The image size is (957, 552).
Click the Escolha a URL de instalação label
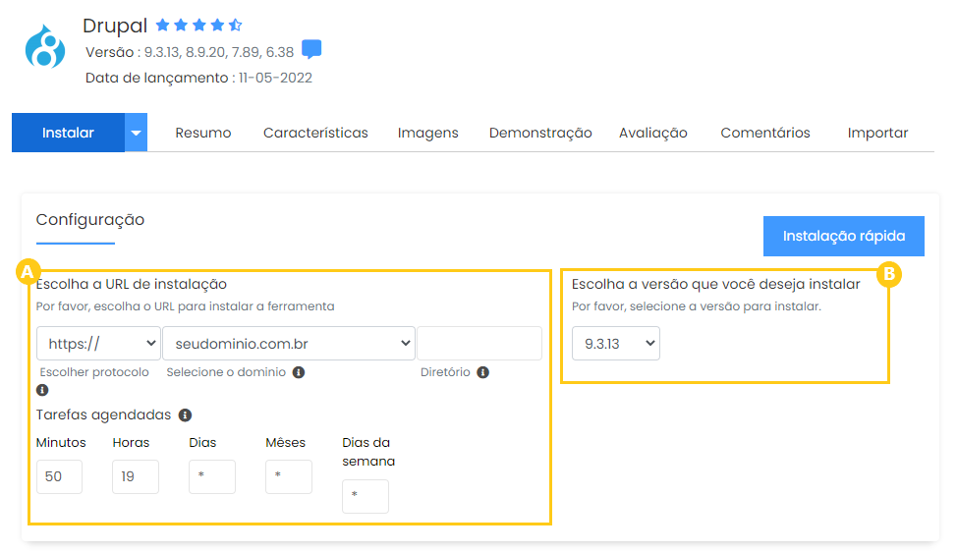[132, 284]
